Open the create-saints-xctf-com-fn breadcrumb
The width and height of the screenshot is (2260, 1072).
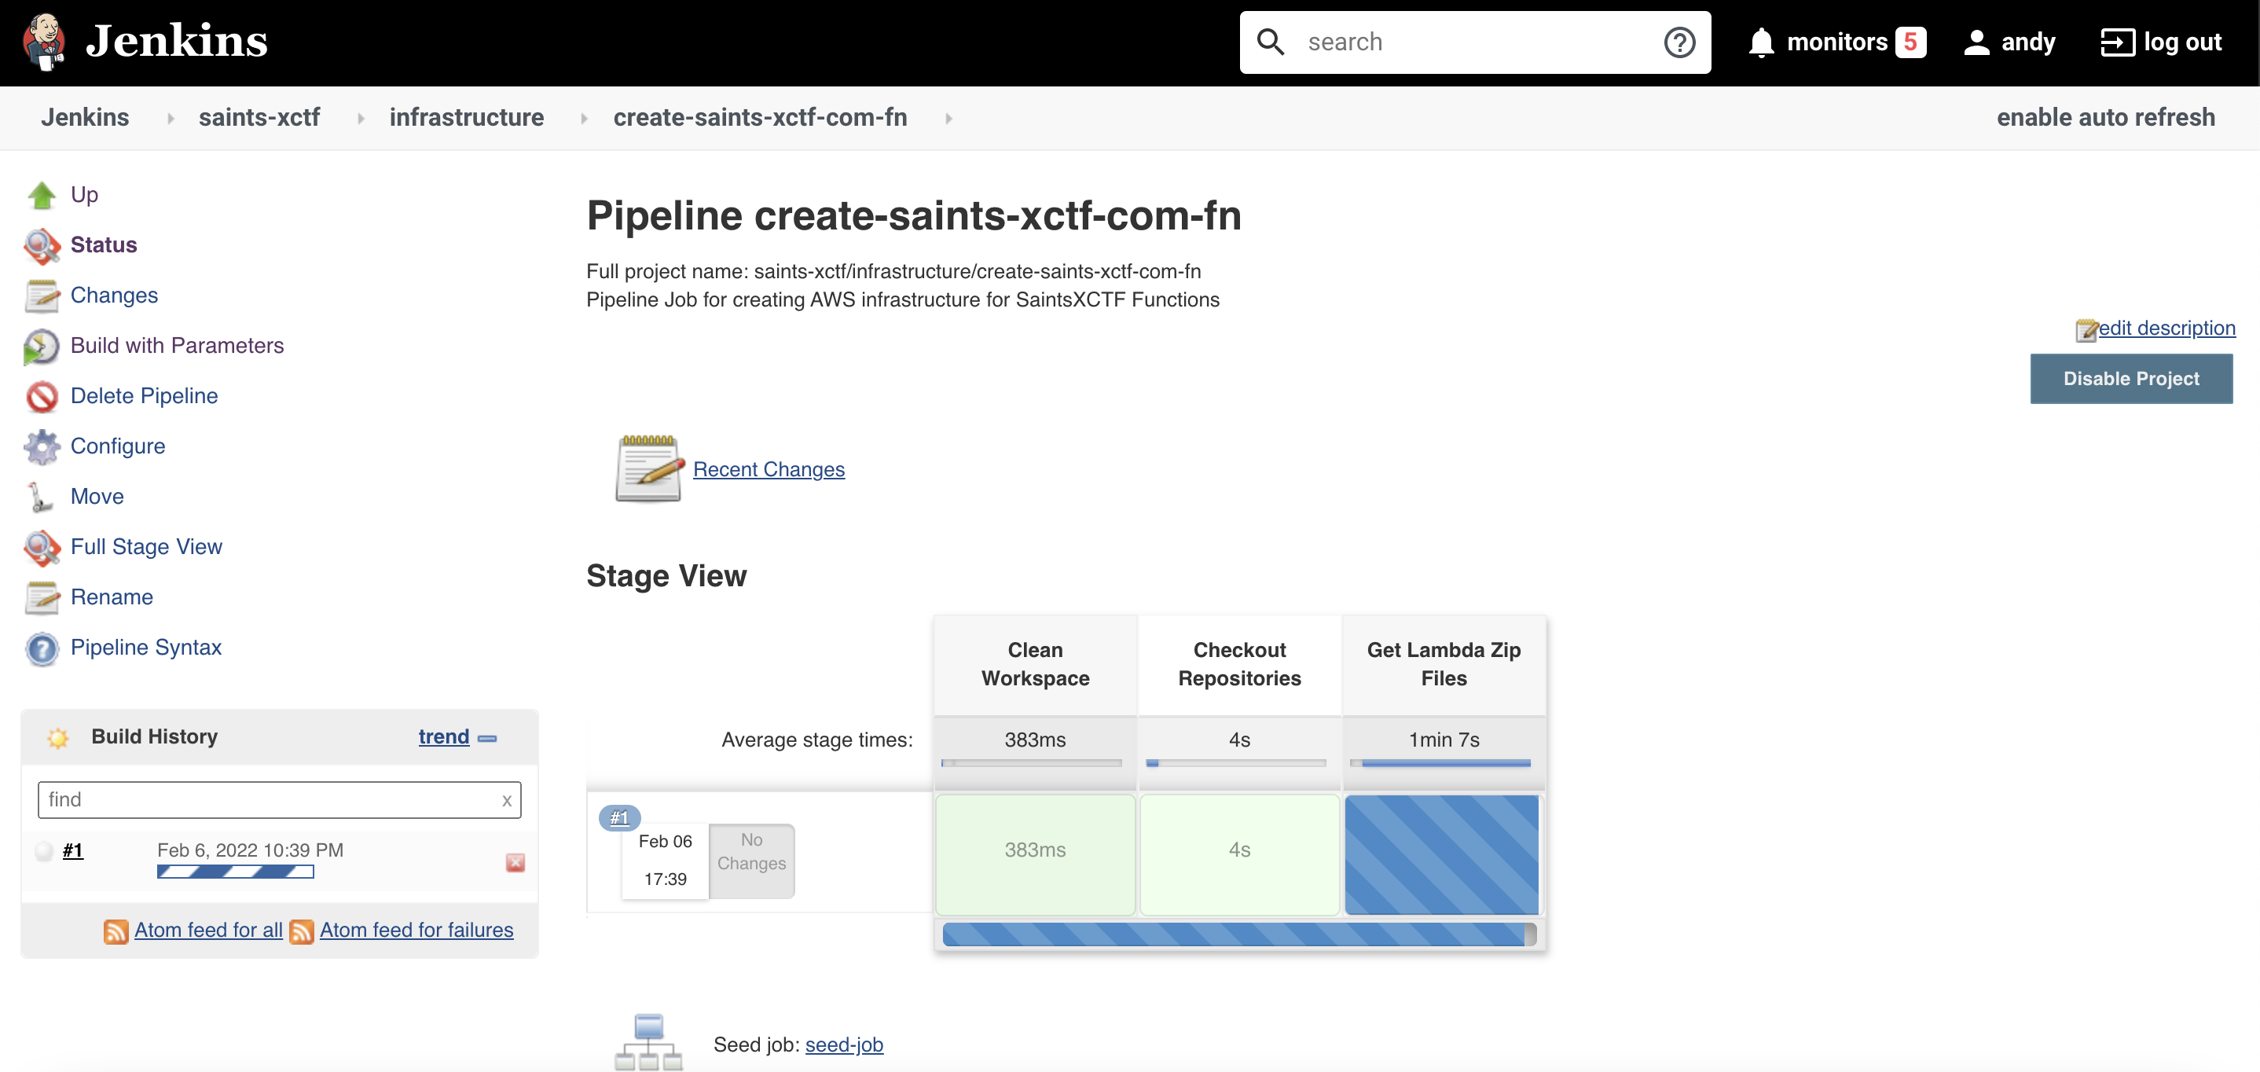[760, 118]
